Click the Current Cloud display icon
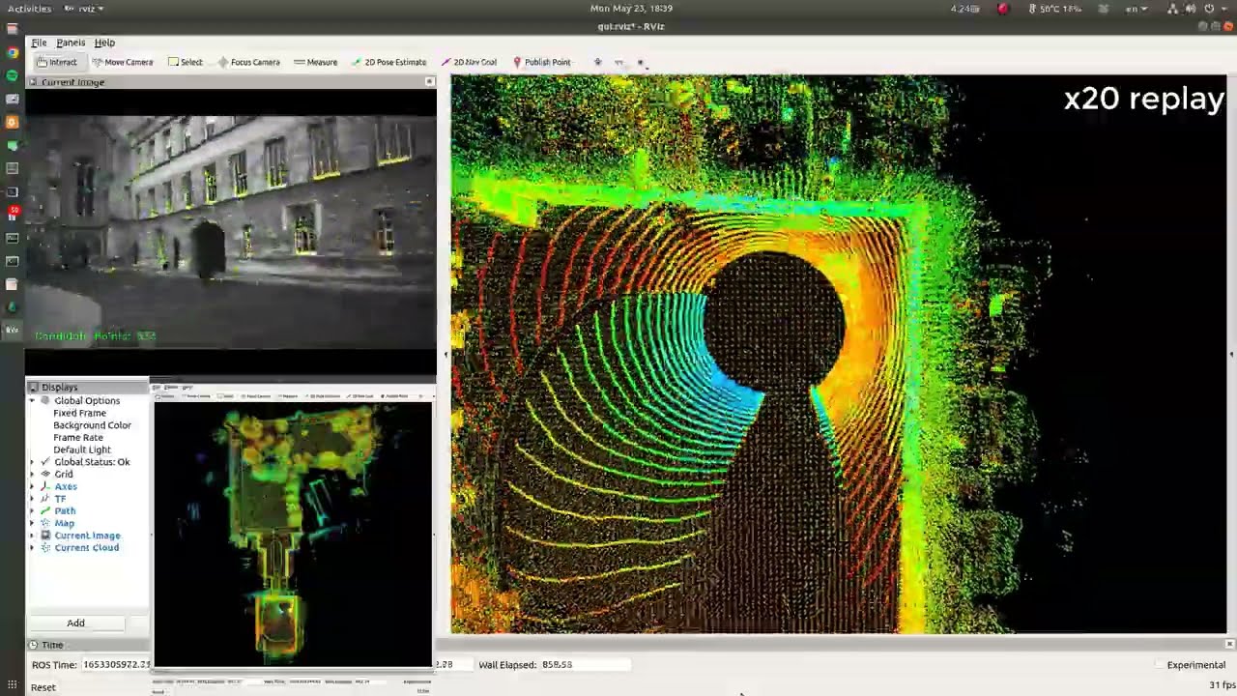Viewport: 1237px width, 696px height. [45, 547]
